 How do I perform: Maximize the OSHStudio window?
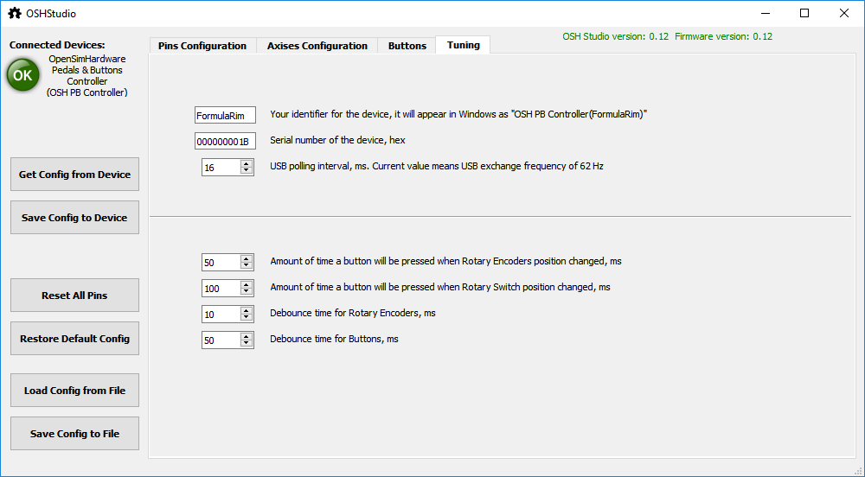pyautogui.click(x=804, y=13)
